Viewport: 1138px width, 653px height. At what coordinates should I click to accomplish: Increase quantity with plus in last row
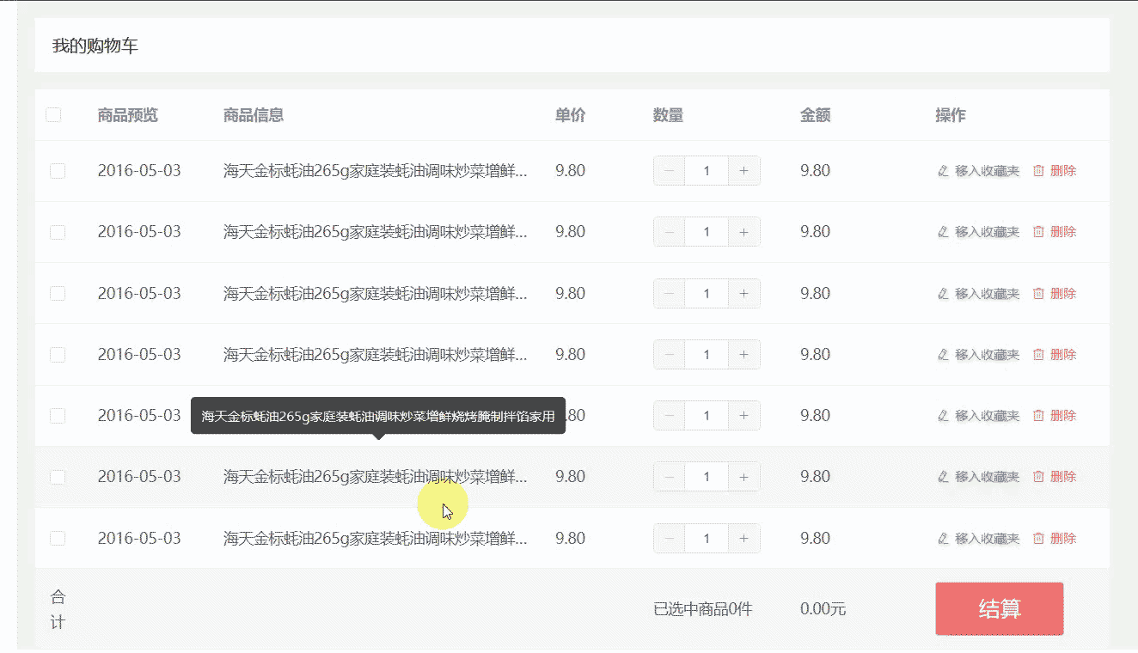pos(744,538)
